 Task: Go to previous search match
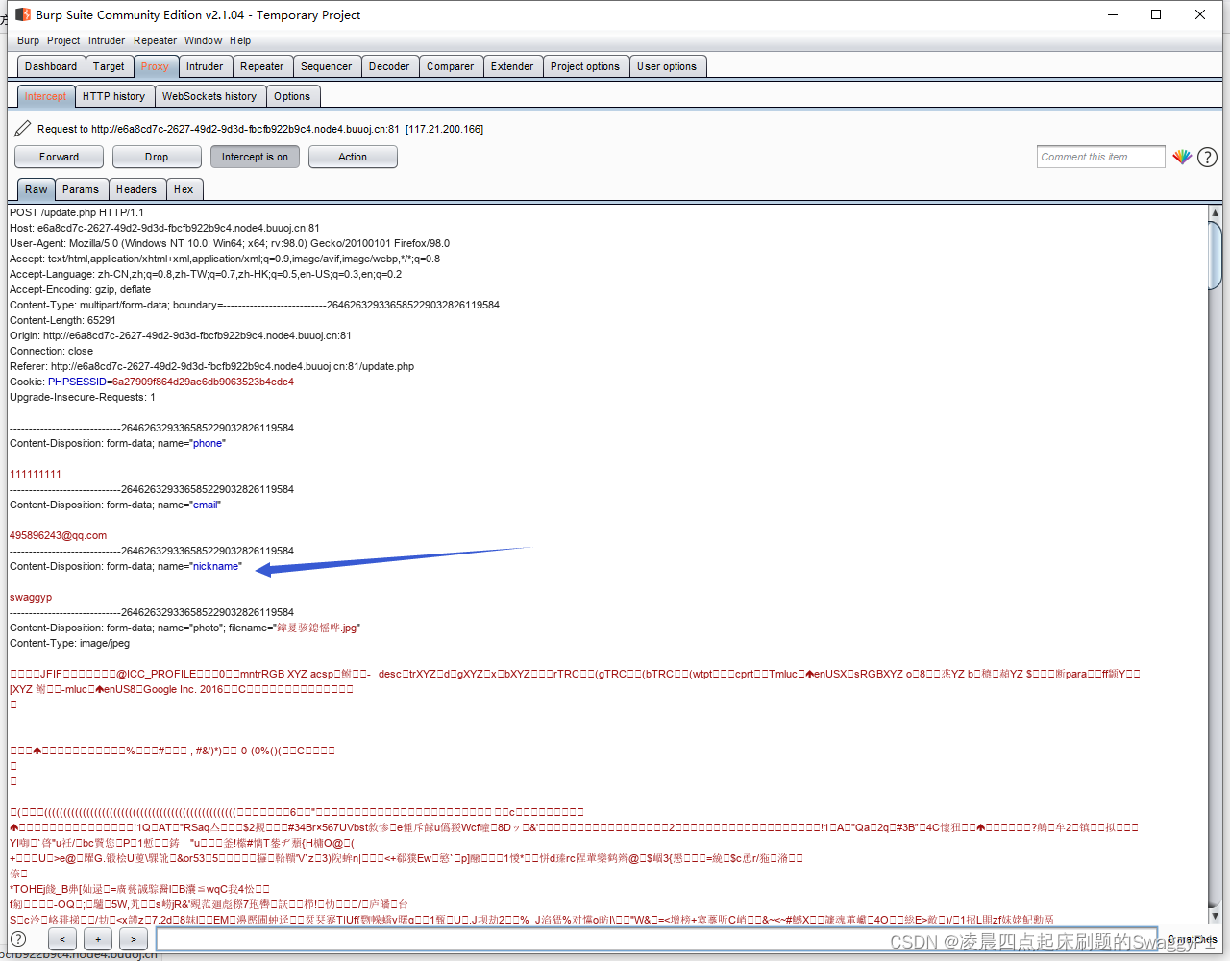(x=62, y=939)
